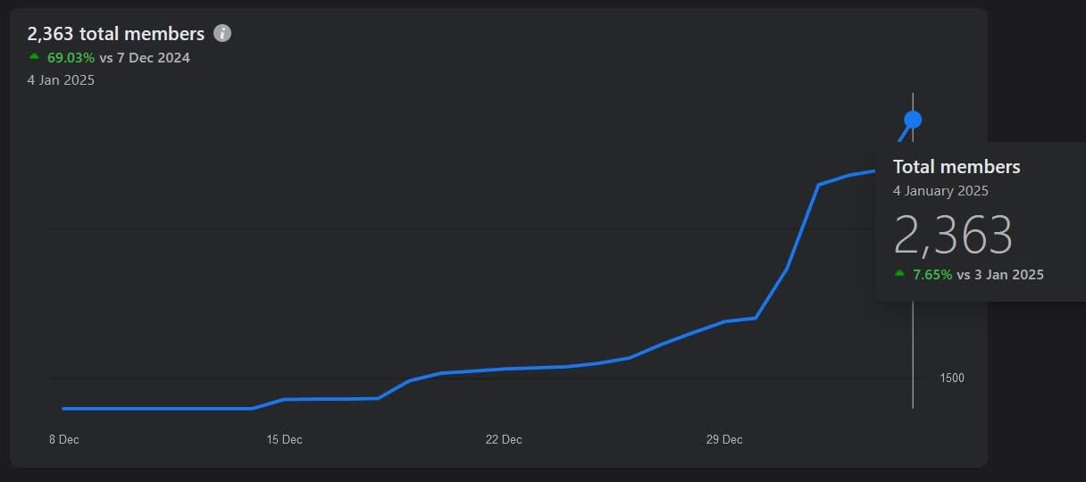This screenshot has height=482, width=1086.
Task: Click the '2,363 total members' heading
Action: click(116, 34)
